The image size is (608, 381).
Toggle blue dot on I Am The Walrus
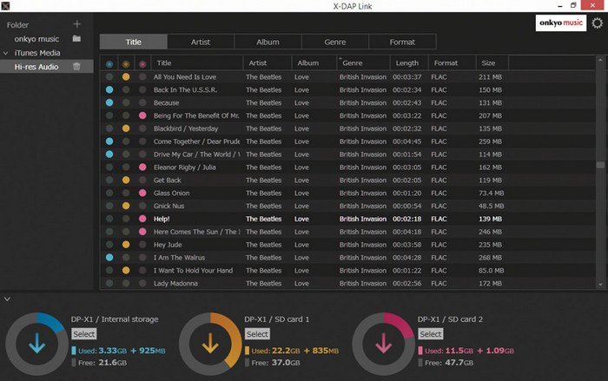click(109, 258)
